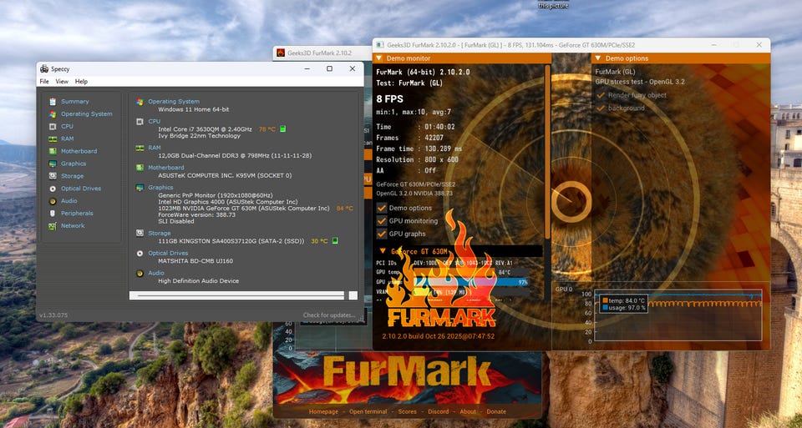Image resolution: width=802 pixels, height=428 pixels.
Task: Open the Optical Drives heading in summary pane
Action: (168, 253)
